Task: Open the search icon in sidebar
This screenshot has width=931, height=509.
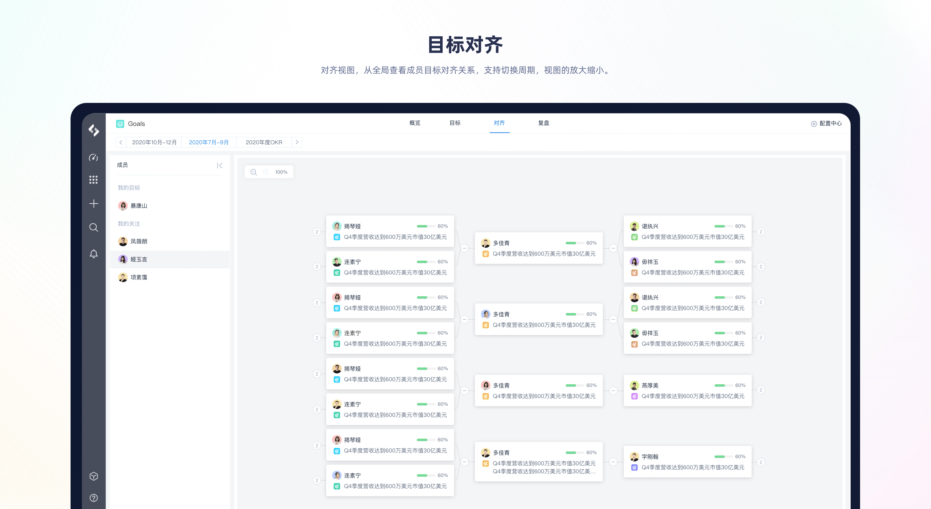Action: tap(93, 228)
